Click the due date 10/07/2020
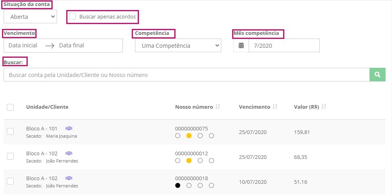This screenshot has height=195, width=392. (253, 182)
